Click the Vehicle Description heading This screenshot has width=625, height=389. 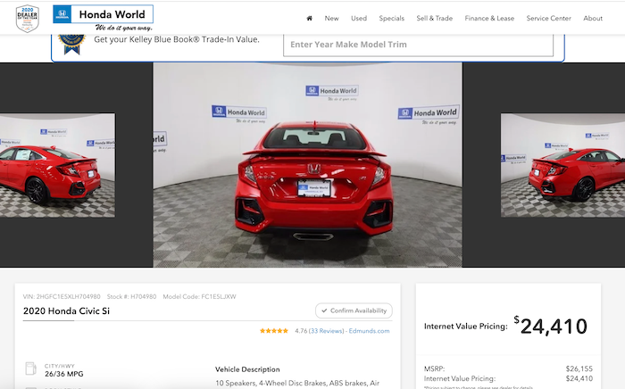point(247,369)
